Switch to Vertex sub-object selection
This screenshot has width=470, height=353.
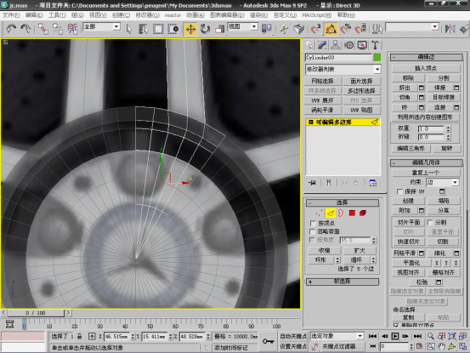point(319,213)
